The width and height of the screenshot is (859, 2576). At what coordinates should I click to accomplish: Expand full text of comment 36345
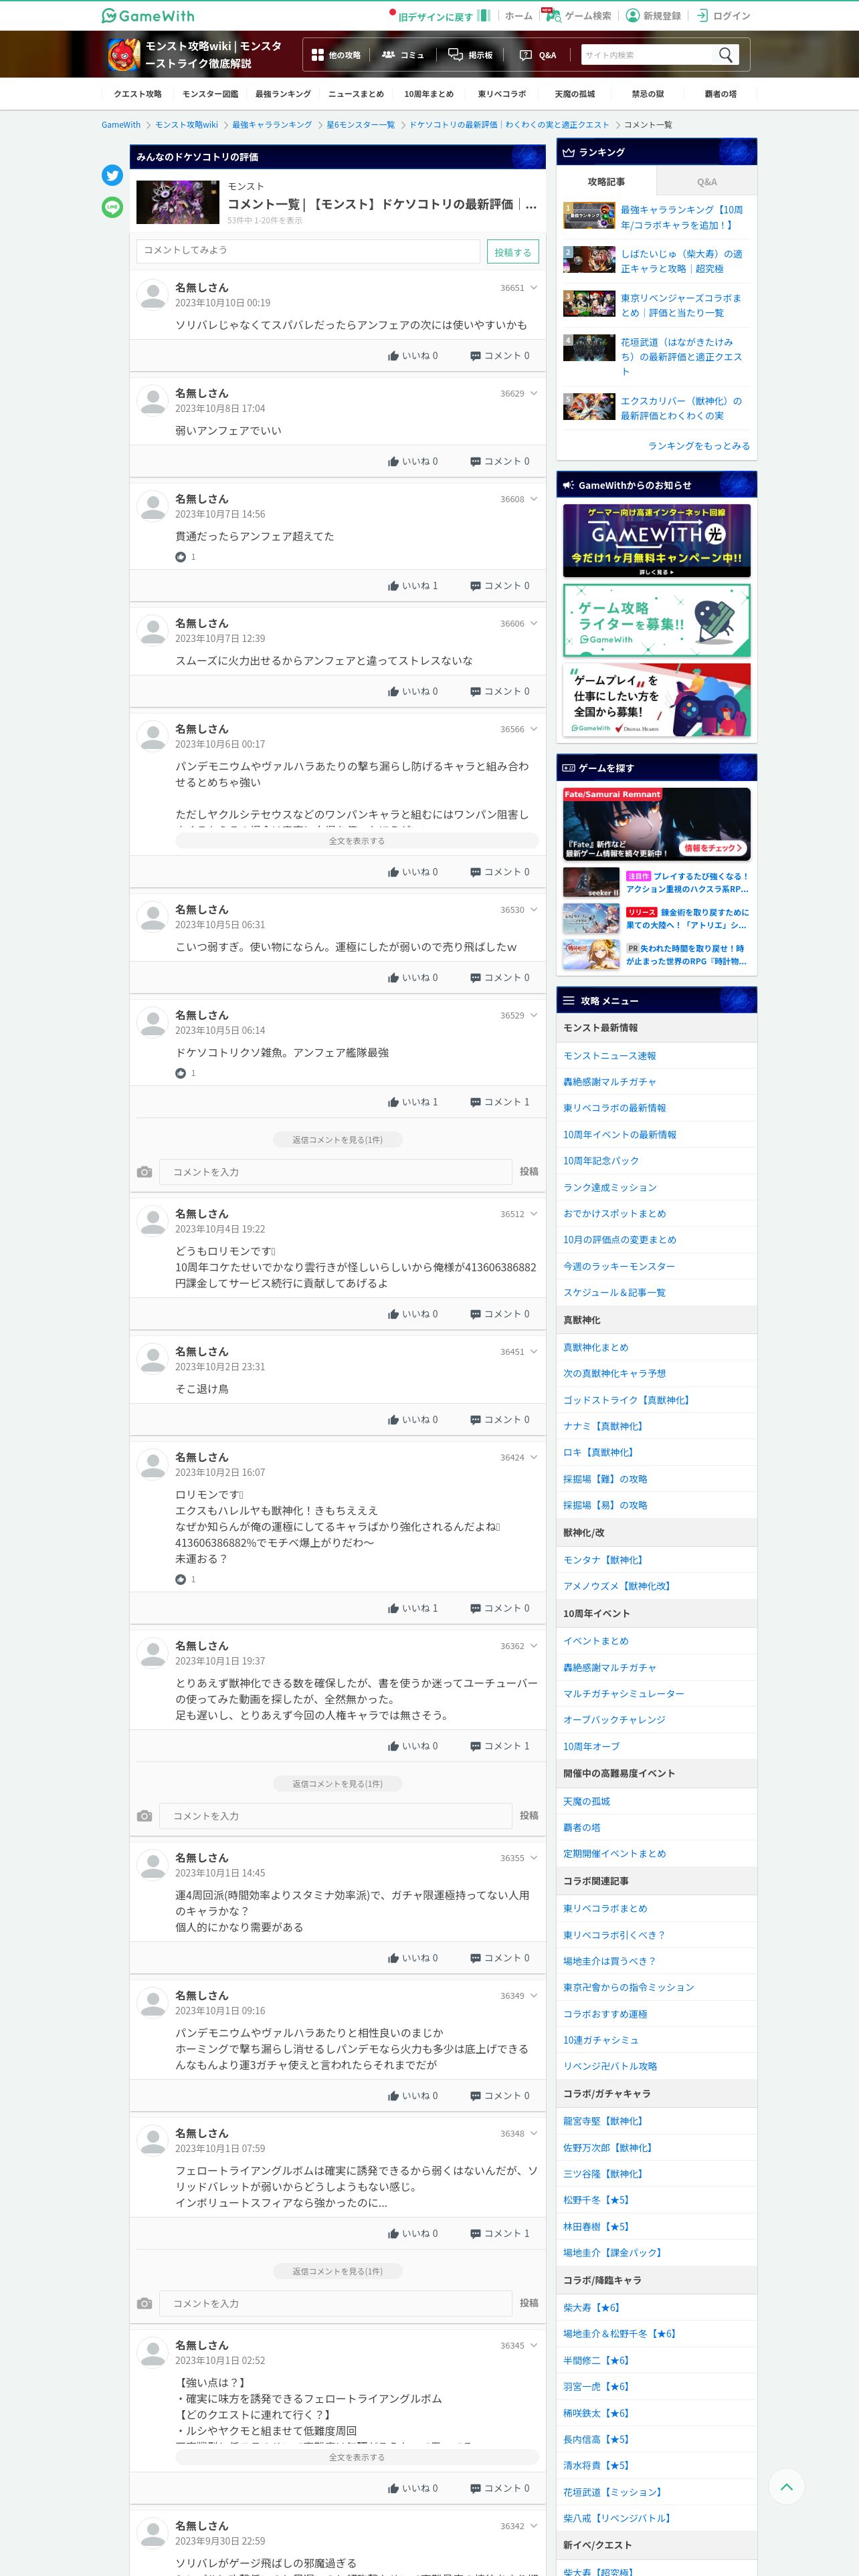pos(357,2457)
